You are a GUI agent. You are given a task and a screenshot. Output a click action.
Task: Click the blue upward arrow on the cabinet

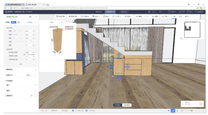(x=119, y=55)
